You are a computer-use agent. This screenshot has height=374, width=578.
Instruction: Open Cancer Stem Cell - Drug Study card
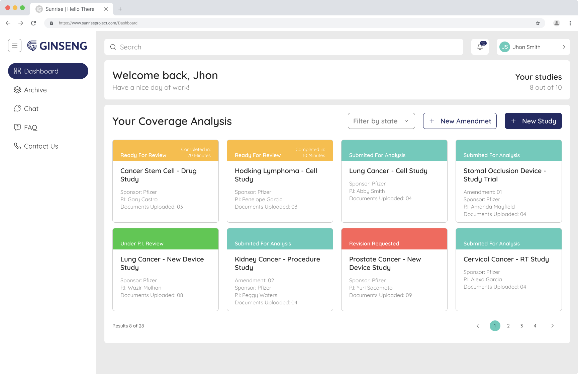point(166,181)
